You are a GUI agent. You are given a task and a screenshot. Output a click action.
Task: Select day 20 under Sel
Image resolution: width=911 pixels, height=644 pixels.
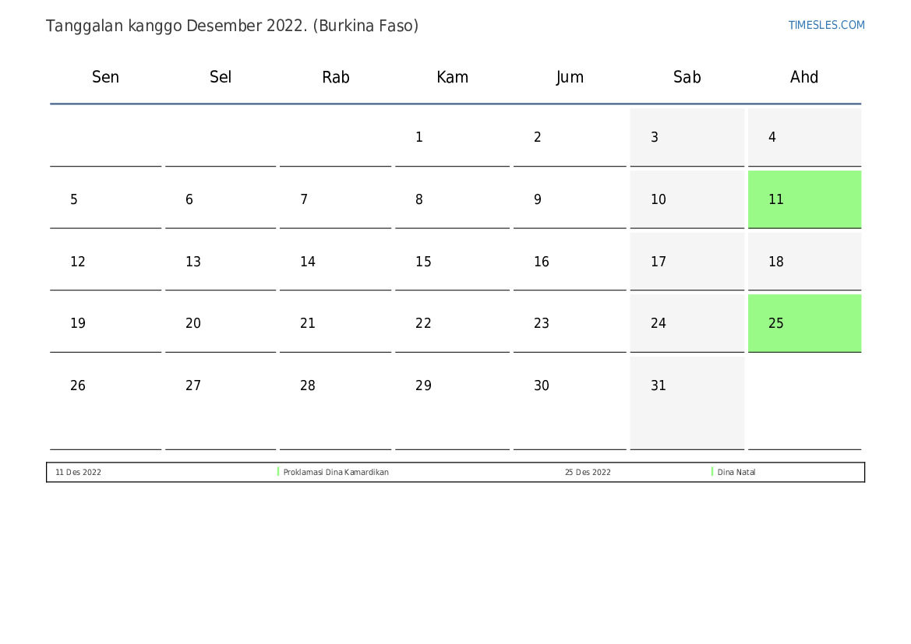point(193,323)
